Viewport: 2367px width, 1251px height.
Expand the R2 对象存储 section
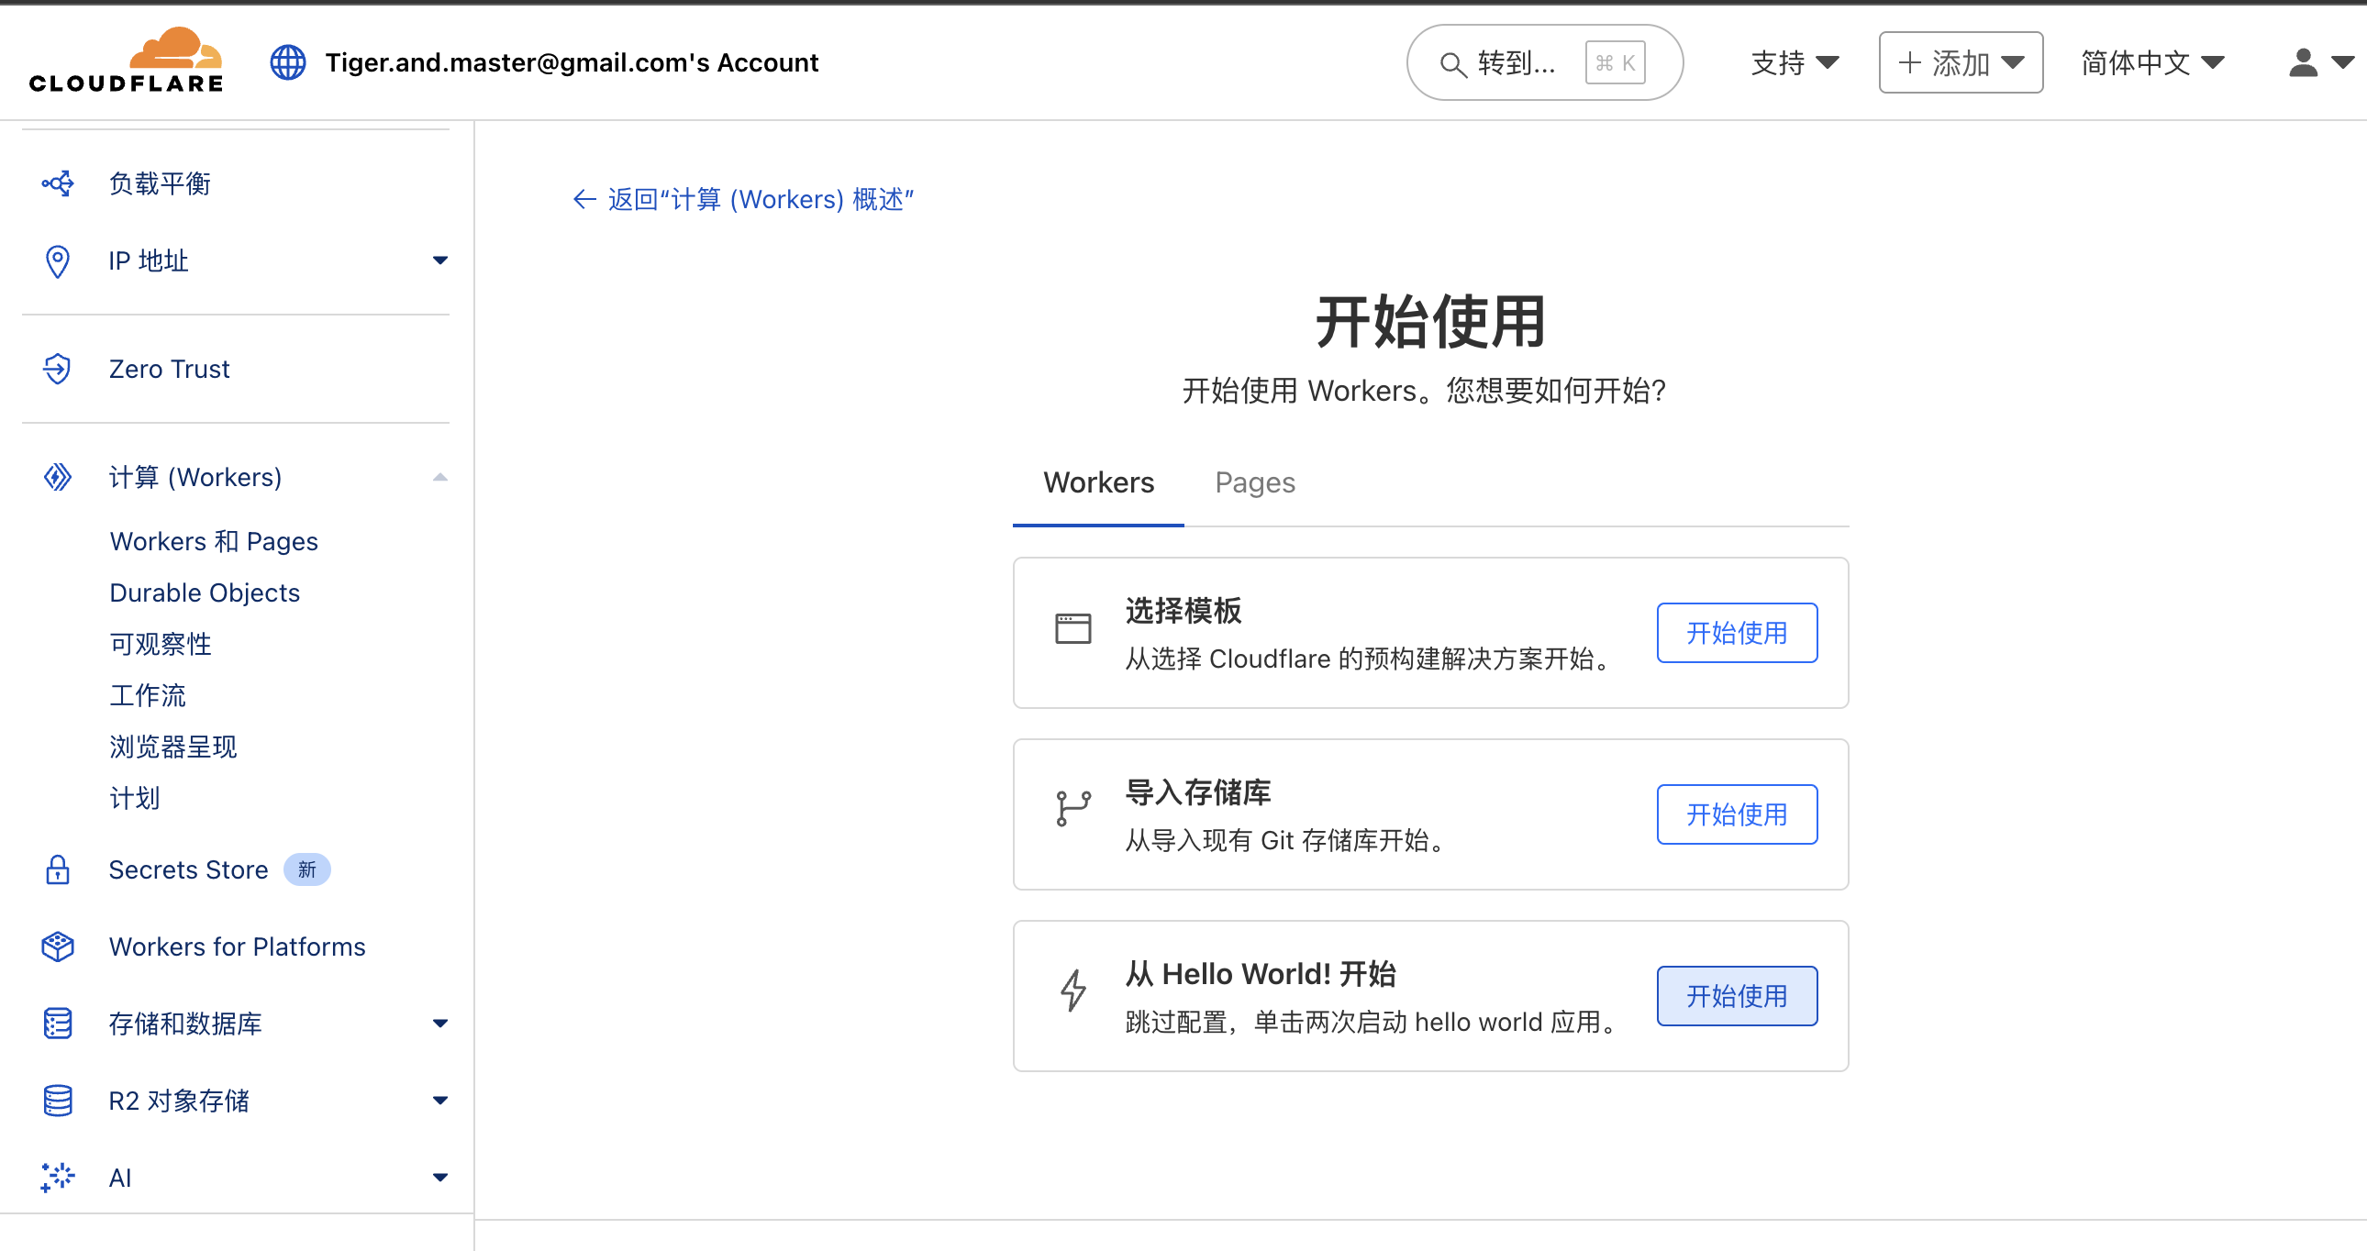[440, 1101]
